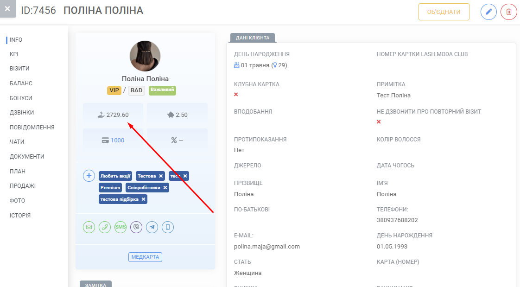Click the birth date 01.05.1993
Viewport: 520px width, 287px height.
click(x=392, y=247)
